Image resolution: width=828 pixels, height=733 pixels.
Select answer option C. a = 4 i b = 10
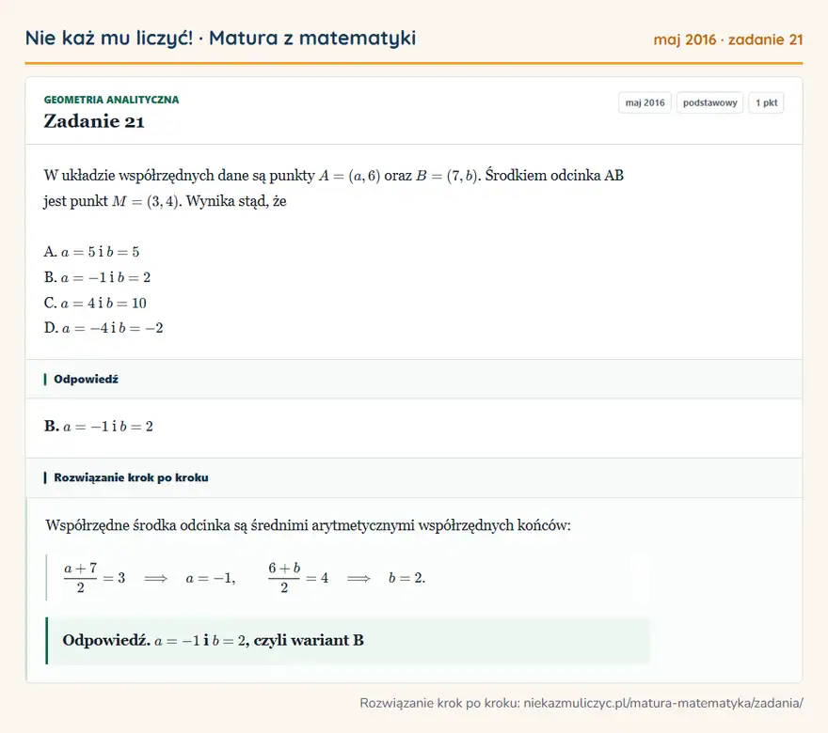[95, 303]
